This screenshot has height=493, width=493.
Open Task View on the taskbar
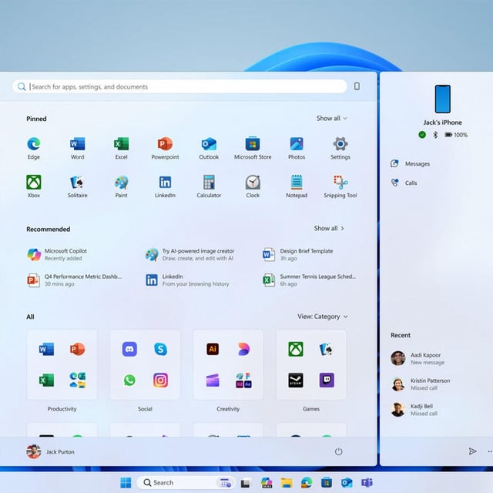(246, 483)
